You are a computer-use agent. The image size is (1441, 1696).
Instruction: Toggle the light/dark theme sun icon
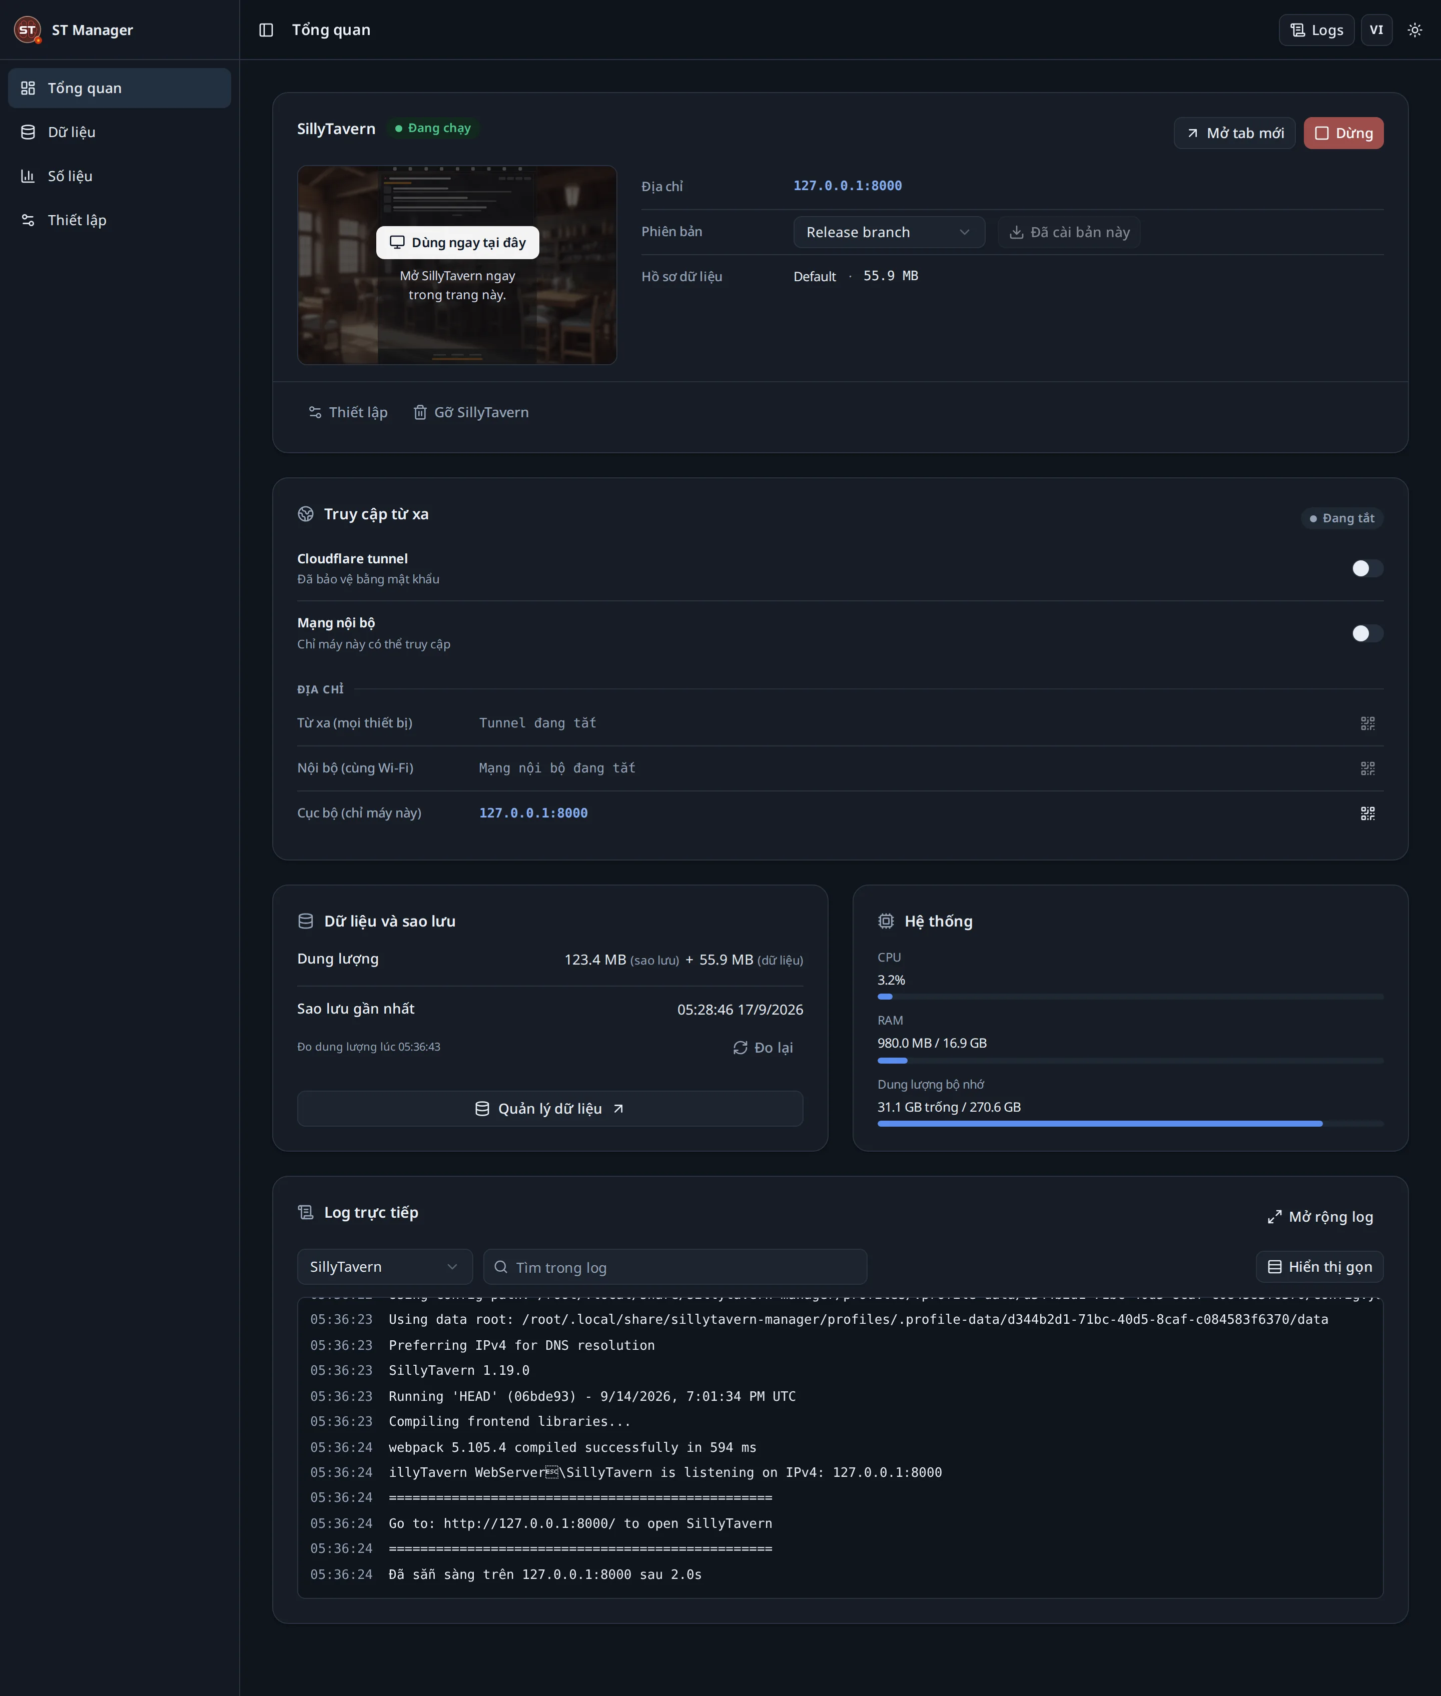point(1415,30)
